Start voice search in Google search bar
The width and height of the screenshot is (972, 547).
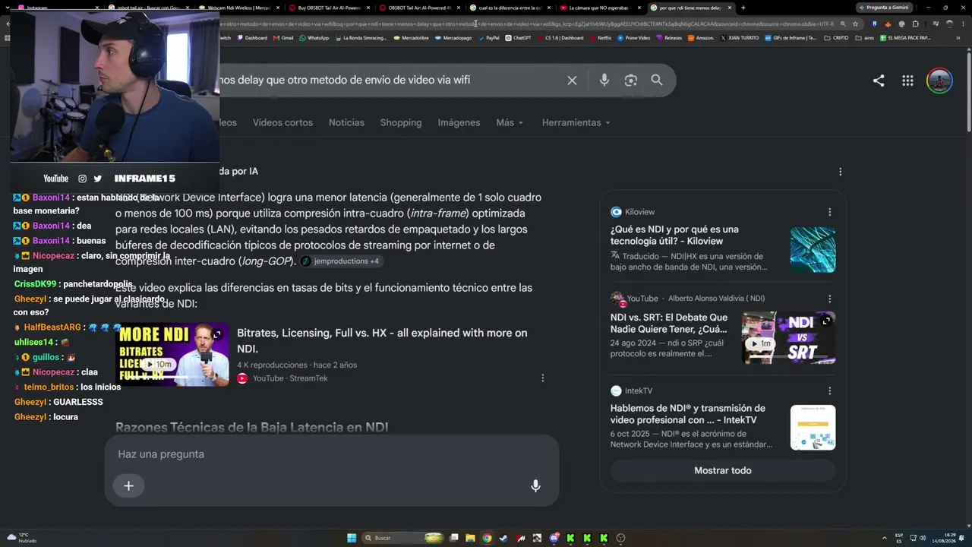(604, 81)
